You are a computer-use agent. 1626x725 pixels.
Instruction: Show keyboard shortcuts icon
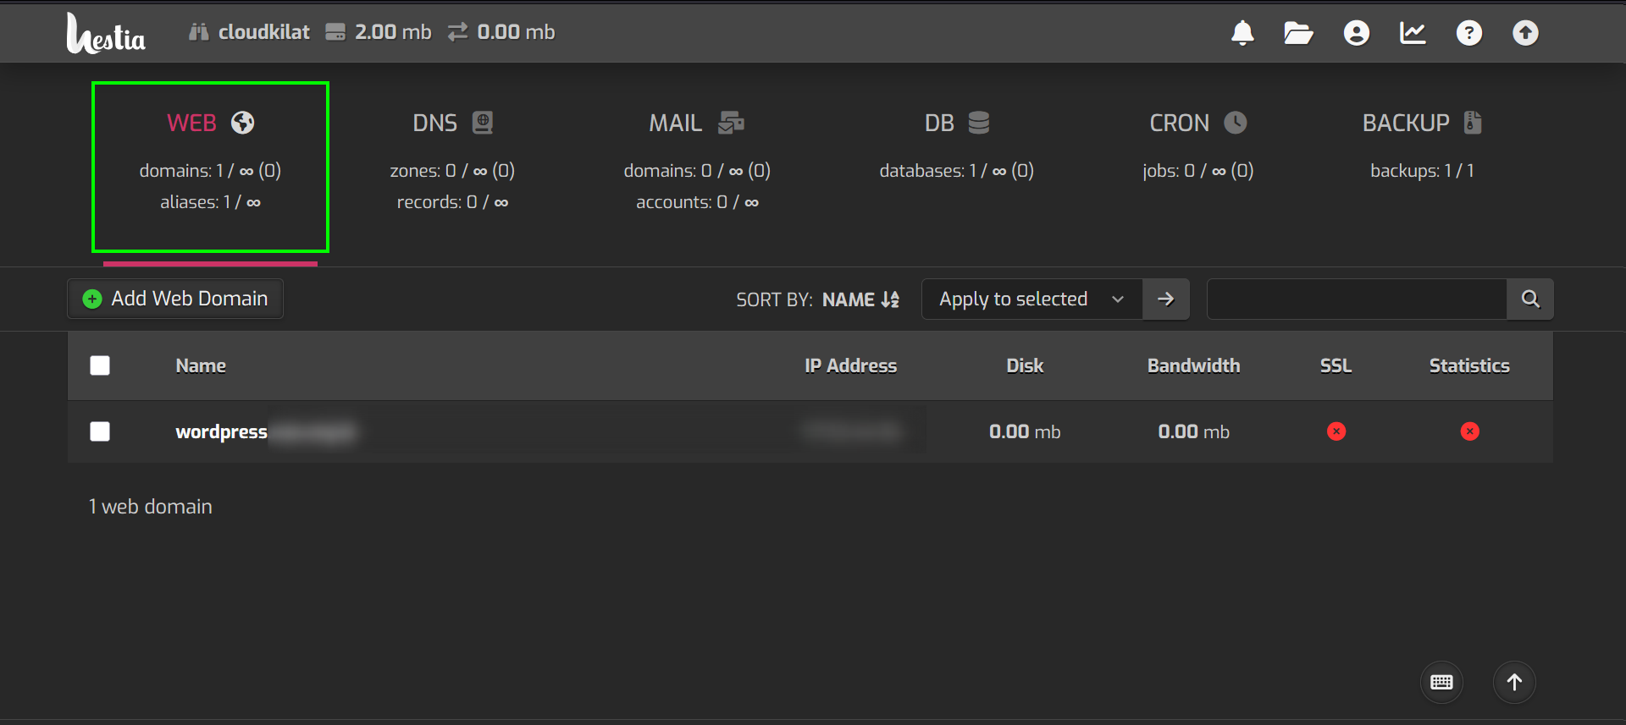(x=1441, y=682)
